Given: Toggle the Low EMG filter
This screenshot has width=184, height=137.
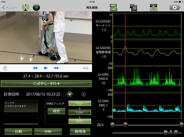Looking at the screenshot, I should [80, 112].
